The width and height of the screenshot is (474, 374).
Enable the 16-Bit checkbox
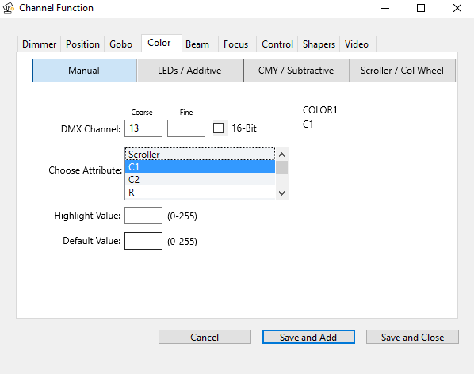(x=218, y=128)
